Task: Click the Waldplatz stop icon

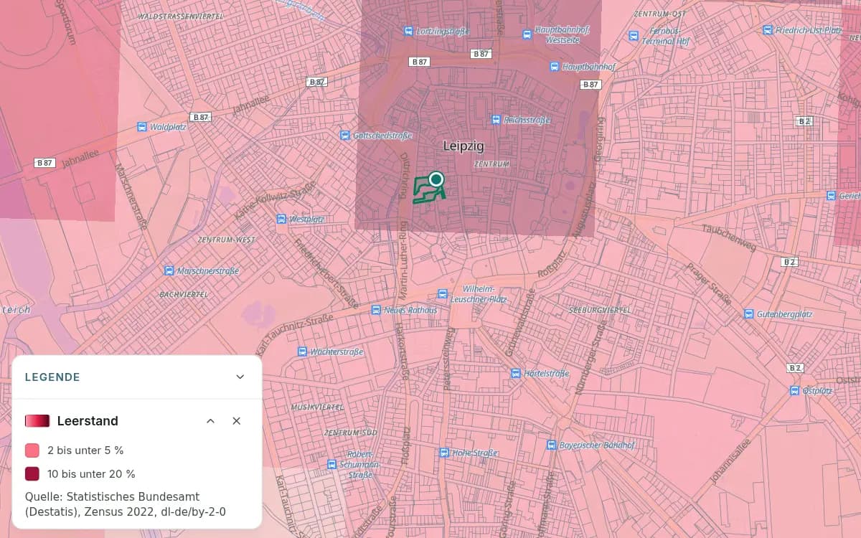Action: [141, 127]
